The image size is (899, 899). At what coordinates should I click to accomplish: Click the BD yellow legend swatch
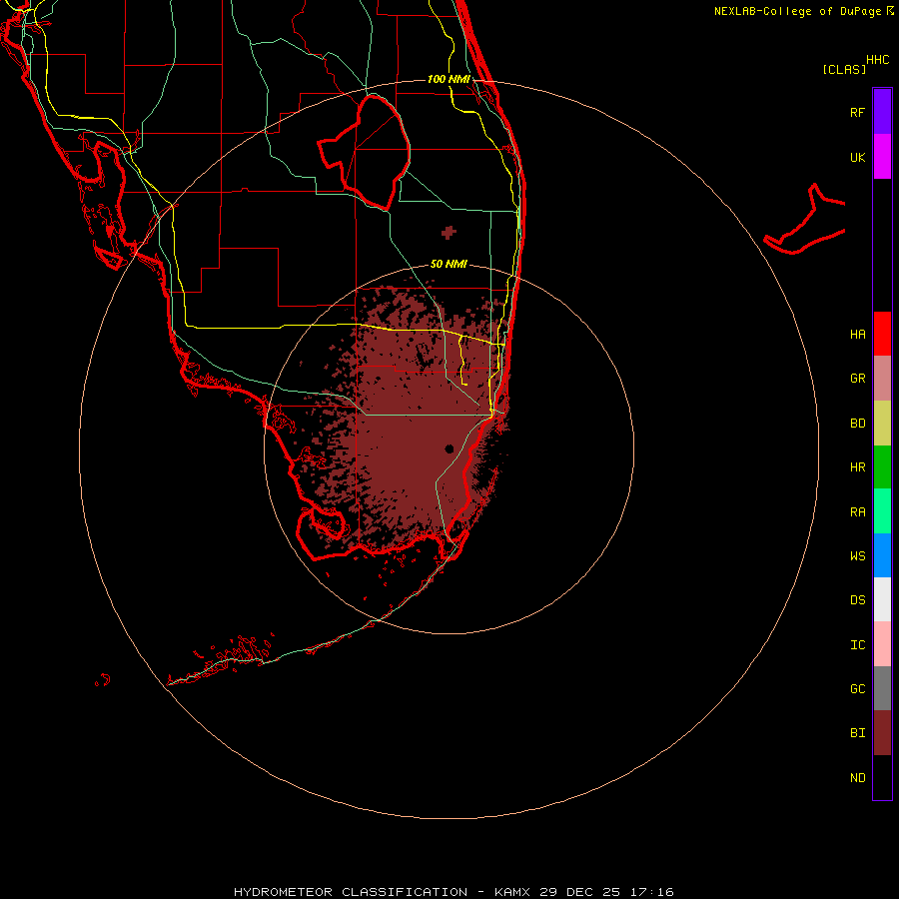(882, 424)
